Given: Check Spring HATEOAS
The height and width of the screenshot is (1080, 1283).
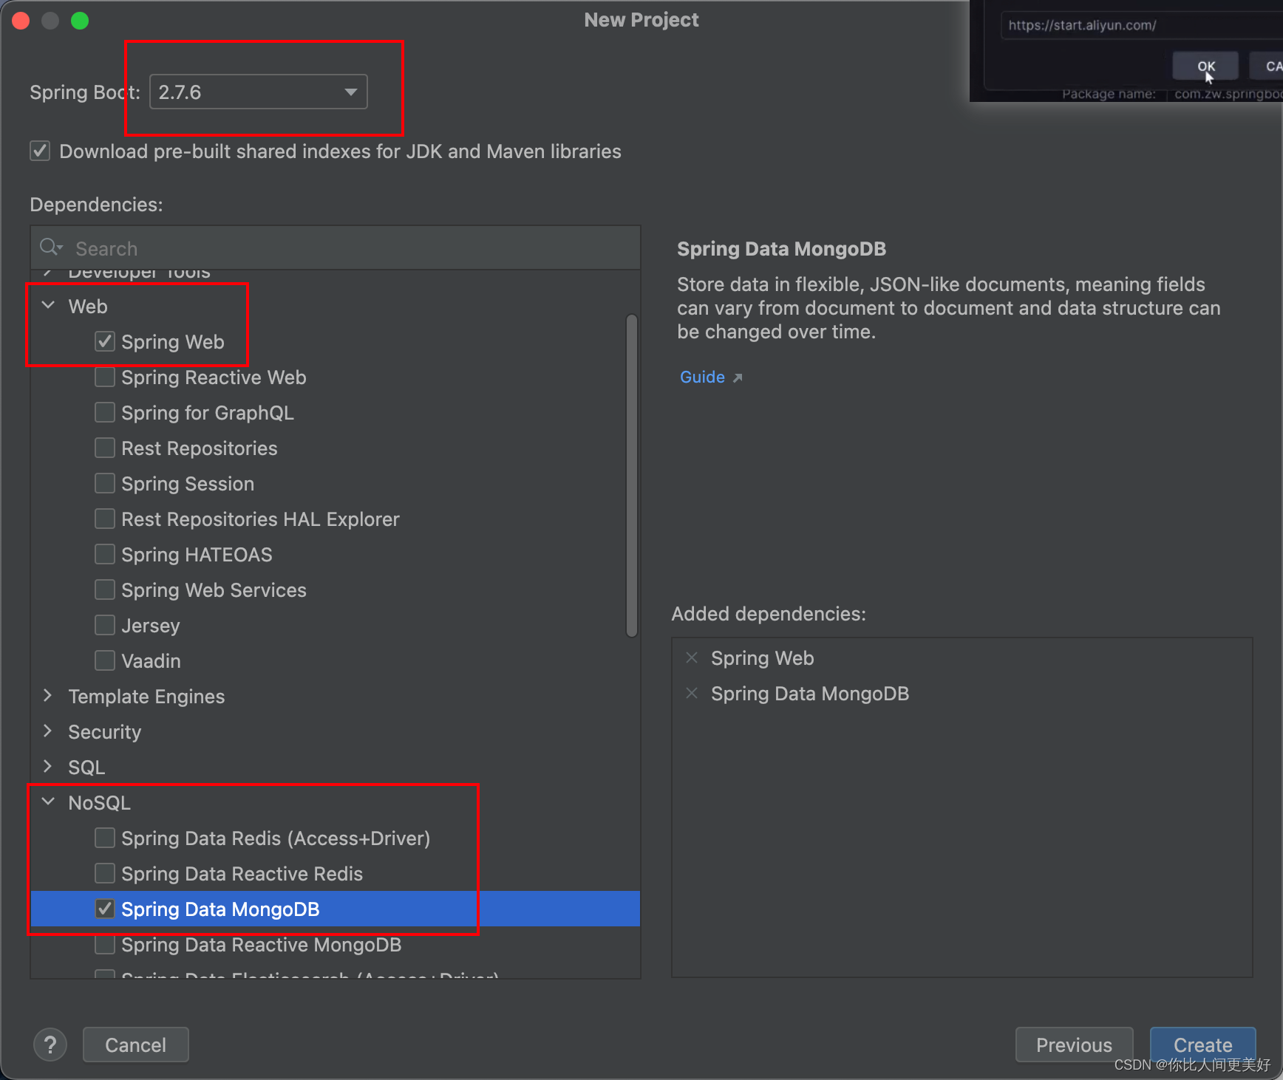Looking at the screenshot, I should pos(105,554).
